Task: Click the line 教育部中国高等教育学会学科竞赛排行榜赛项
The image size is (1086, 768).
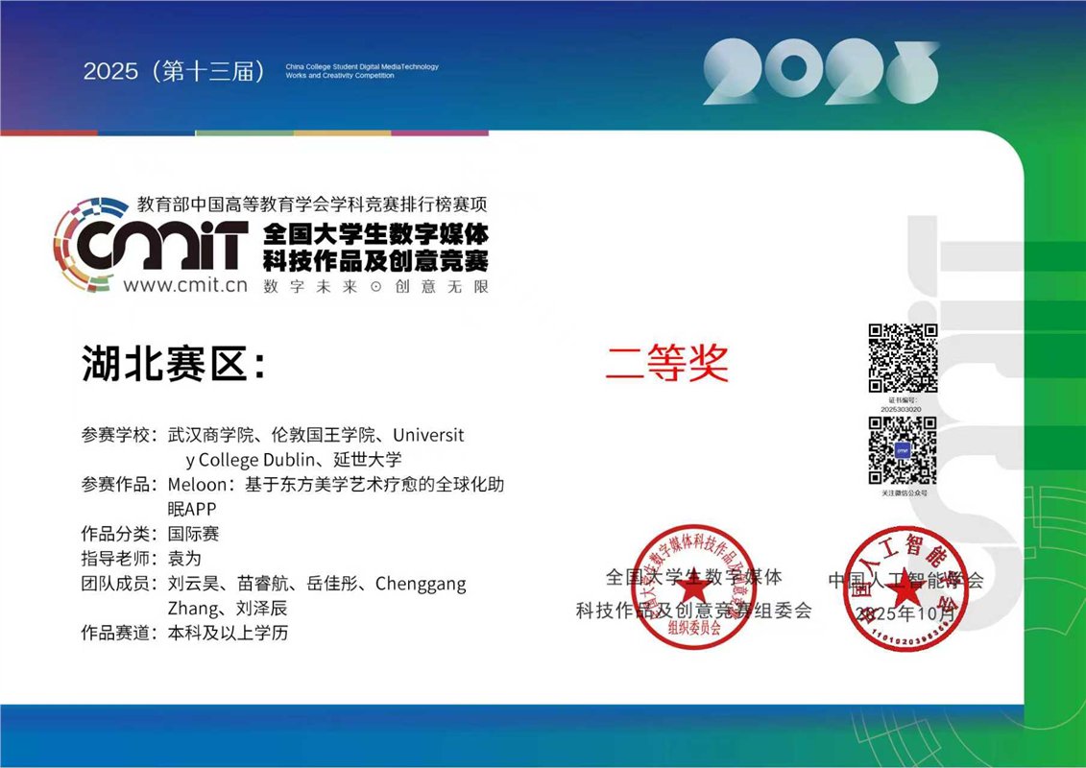Action: 312,204
